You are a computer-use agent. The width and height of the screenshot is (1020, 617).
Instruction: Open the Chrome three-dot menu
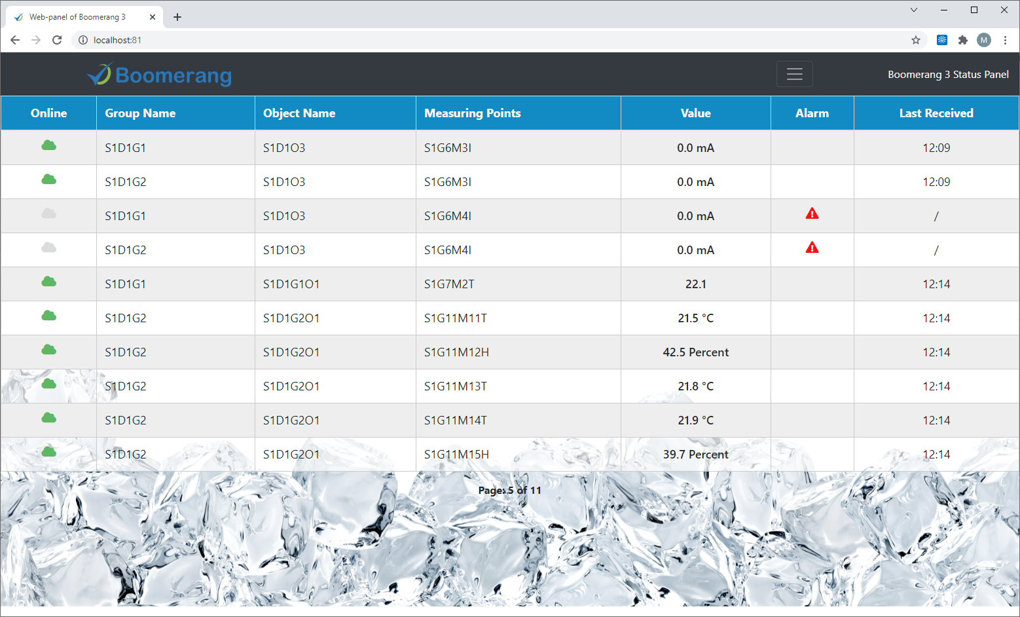[1005, 40]
